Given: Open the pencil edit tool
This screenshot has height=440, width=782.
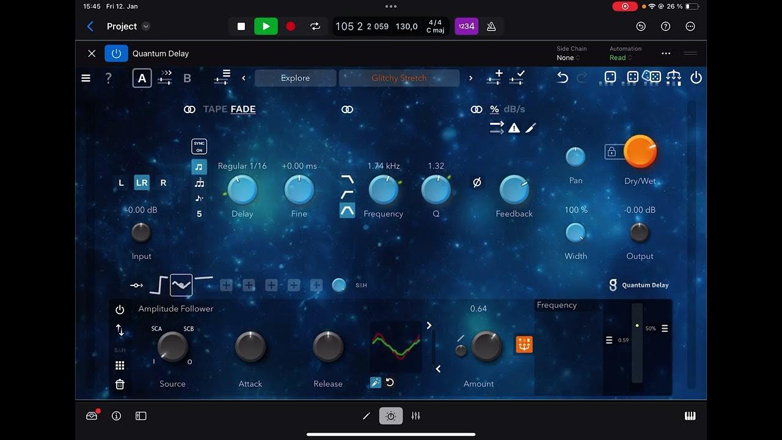Looking at the screenshot, I should 366,416.
